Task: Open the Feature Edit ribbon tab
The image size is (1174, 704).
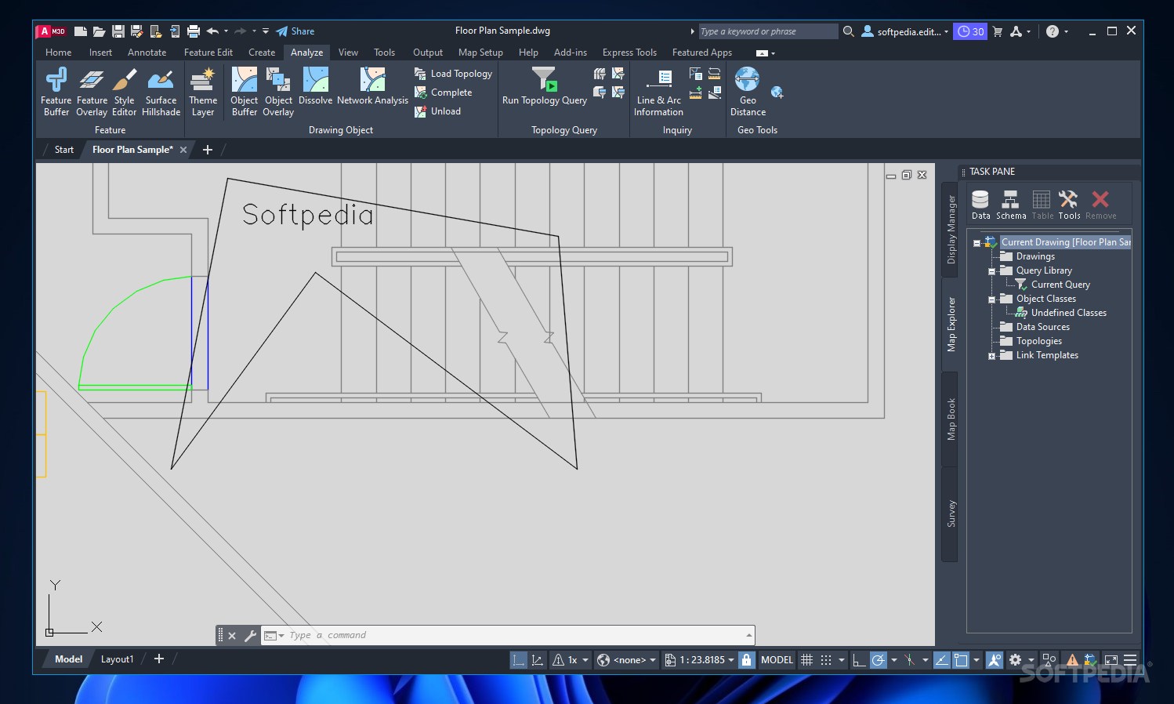Action: click(x=208, y=53)
